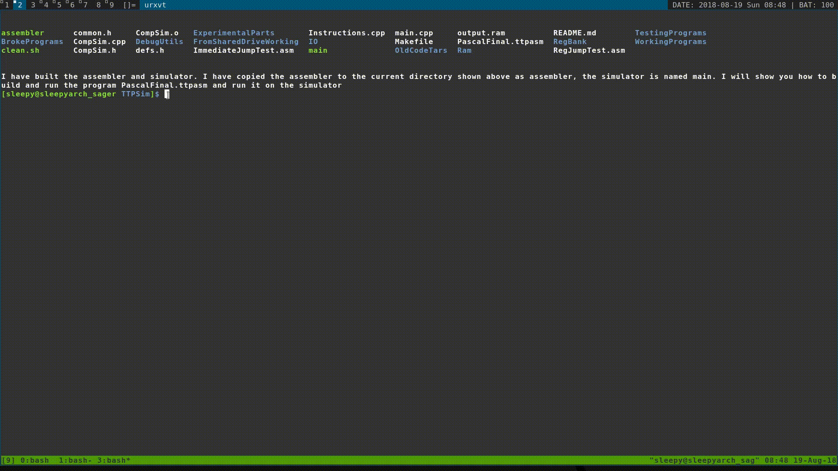Image resolution: width=838 pixels, height=471 pixels.
Task: Click PascalFinal.ttpasm in file listing
Action: pos(500,41)
